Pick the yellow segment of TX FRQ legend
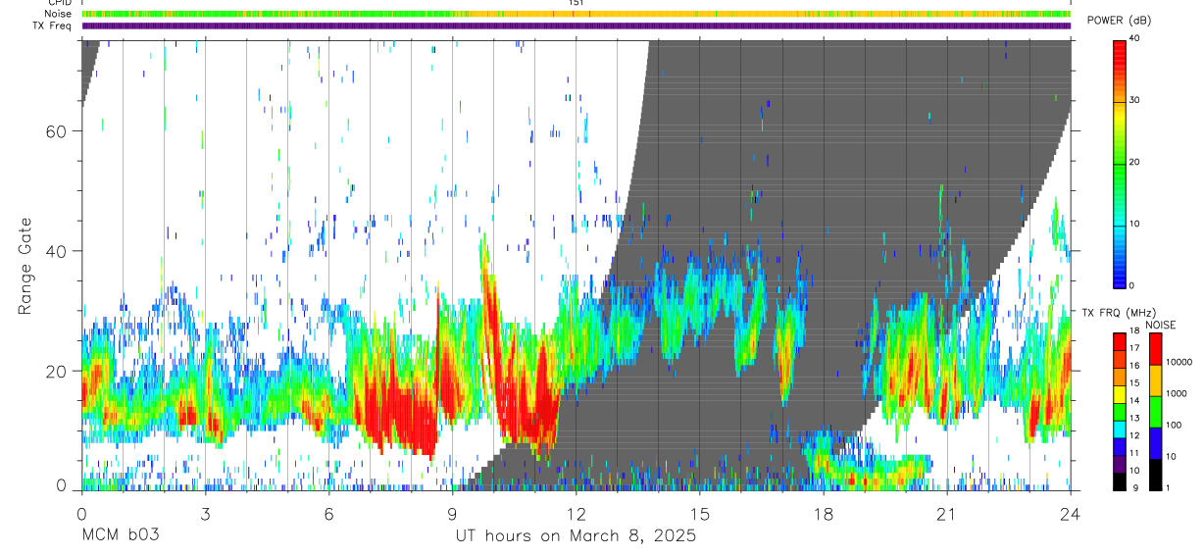The image size is (1204, 556). (x=1120, y=394)
